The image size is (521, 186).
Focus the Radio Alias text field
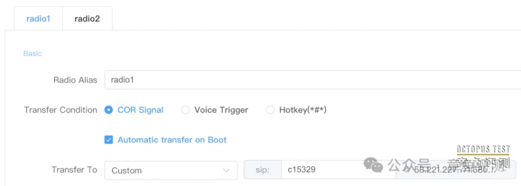point(313,80)
